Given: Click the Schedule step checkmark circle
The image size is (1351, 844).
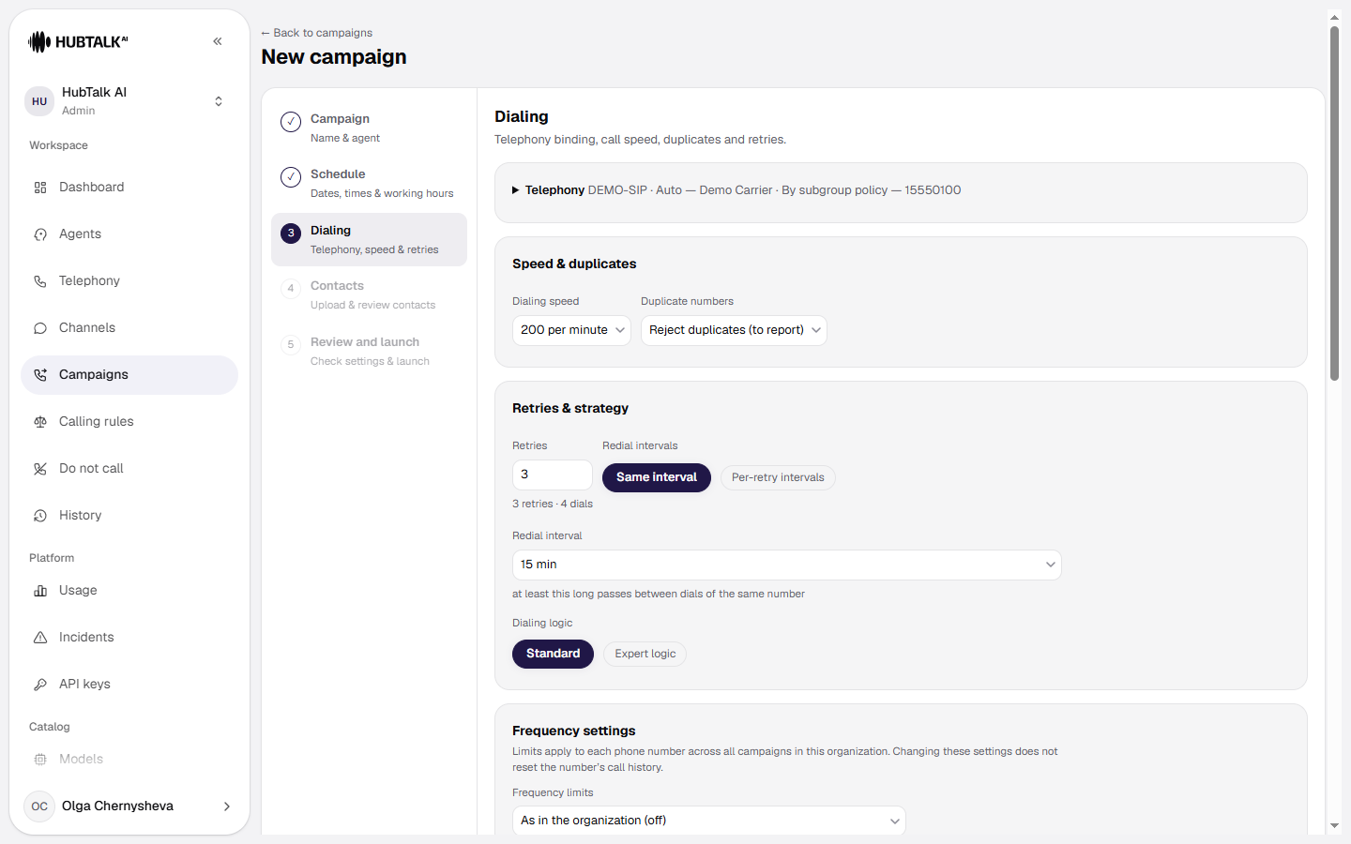Looking at the screenshot, I should tap(291, 177).
